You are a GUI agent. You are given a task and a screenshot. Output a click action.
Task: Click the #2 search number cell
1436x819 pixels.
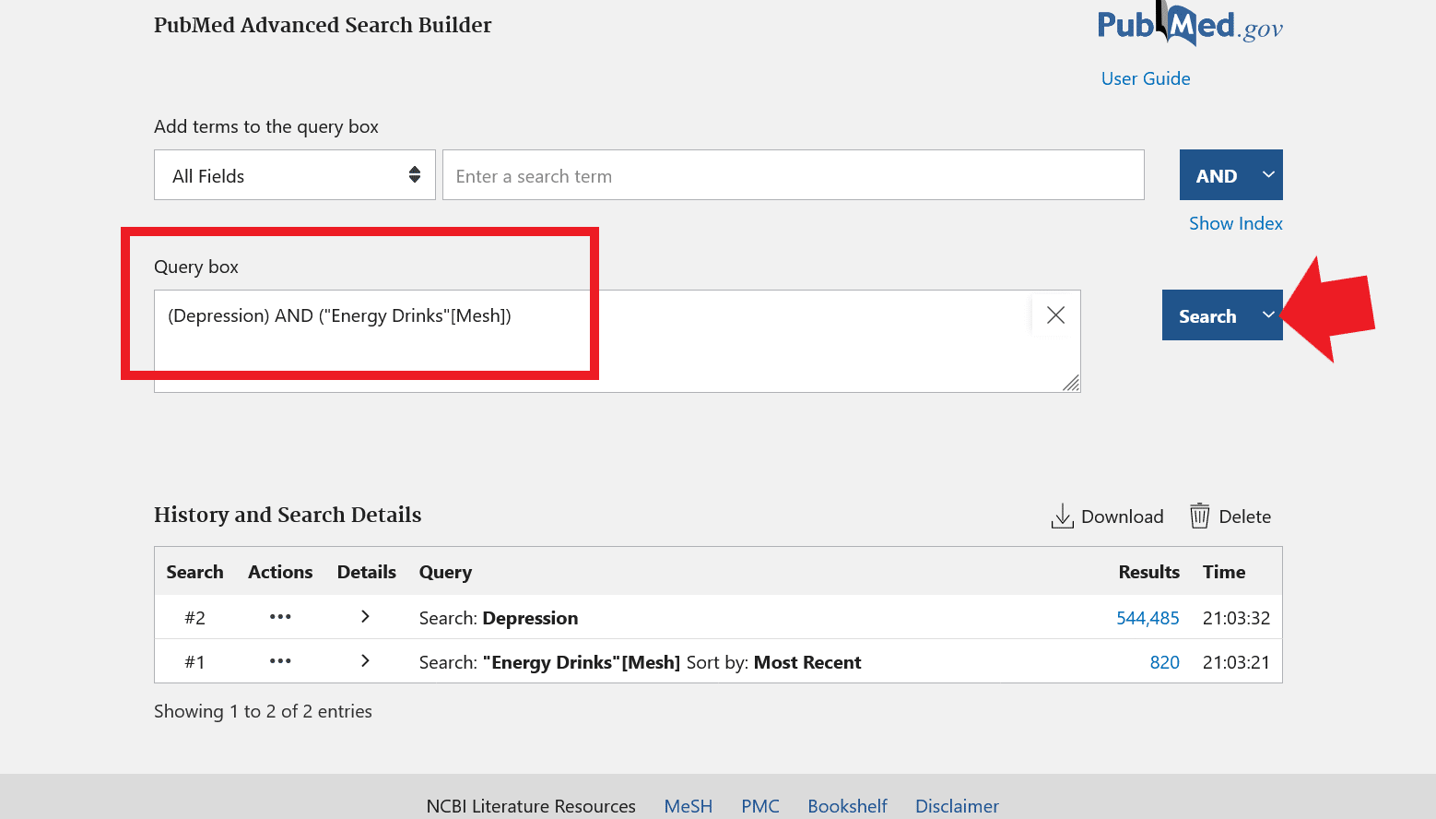194,618
